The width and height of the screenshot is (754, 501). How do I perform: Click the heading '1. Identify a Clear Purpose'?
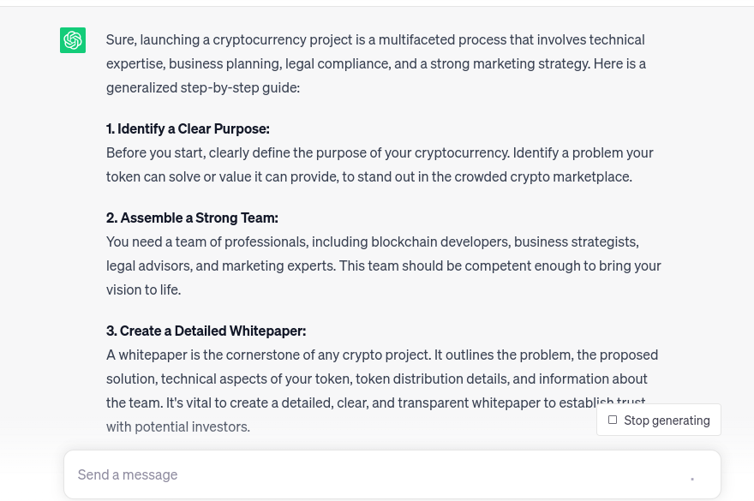click(x=188, y=128)
